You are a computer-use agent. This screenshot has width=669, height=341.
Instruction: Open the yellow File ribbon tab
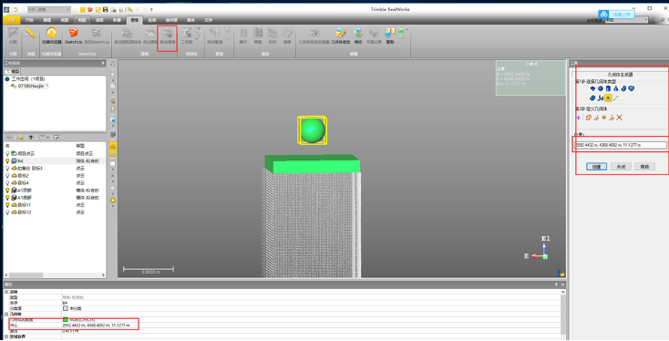click(x=12, y=20)
